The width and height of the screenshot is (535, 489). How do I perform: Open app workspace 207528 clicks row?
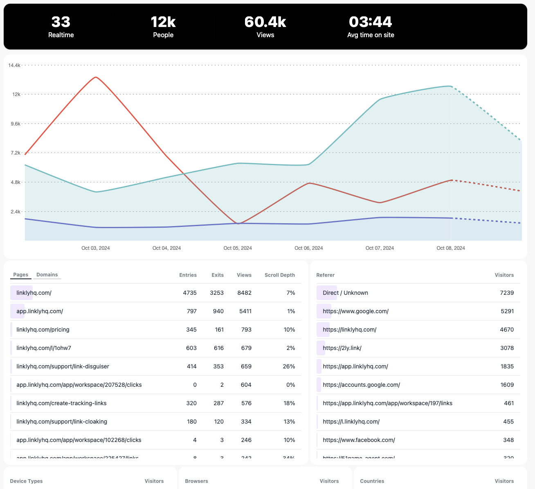pos(156,385)
